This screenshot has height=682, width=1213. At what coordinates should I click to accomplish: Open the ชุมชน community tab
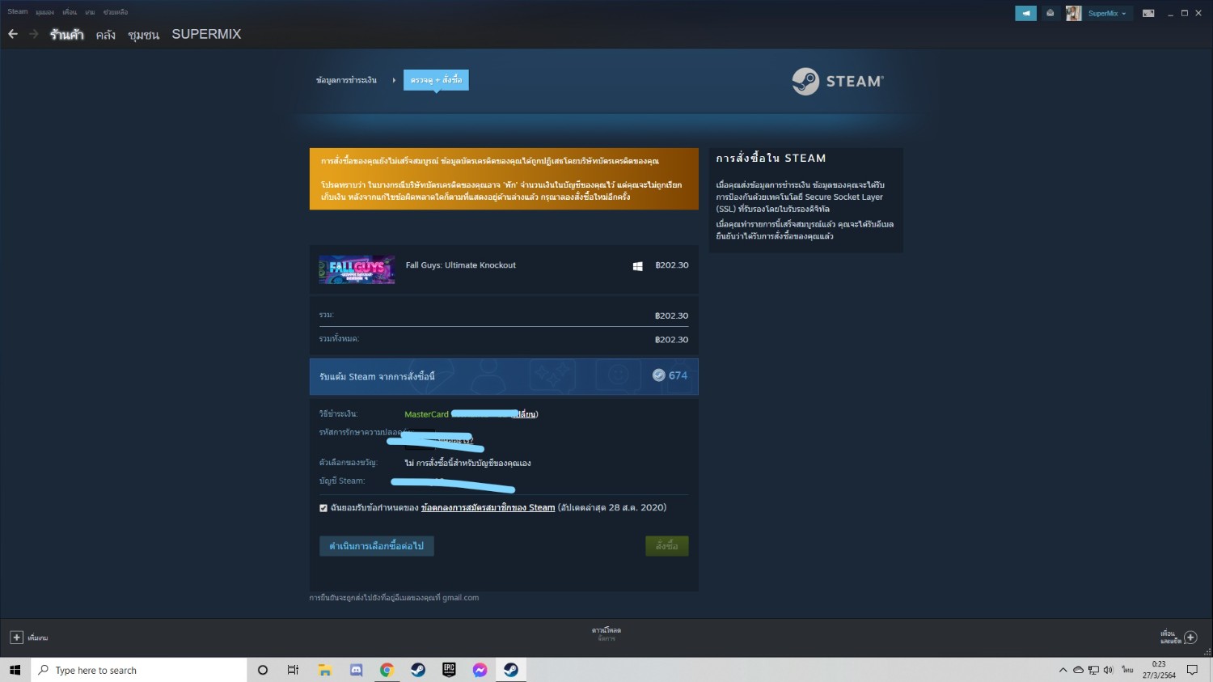[143, 35]
